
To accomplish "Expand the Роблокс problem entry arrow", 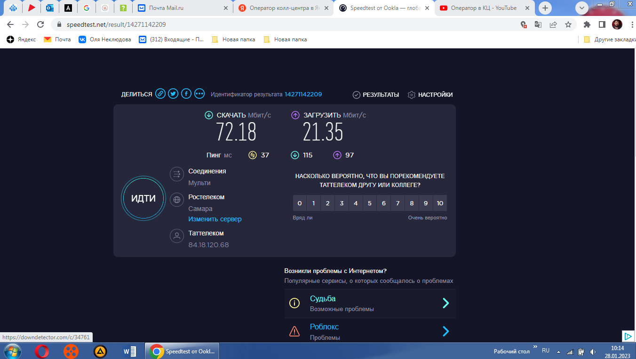I will click(446, 331).
